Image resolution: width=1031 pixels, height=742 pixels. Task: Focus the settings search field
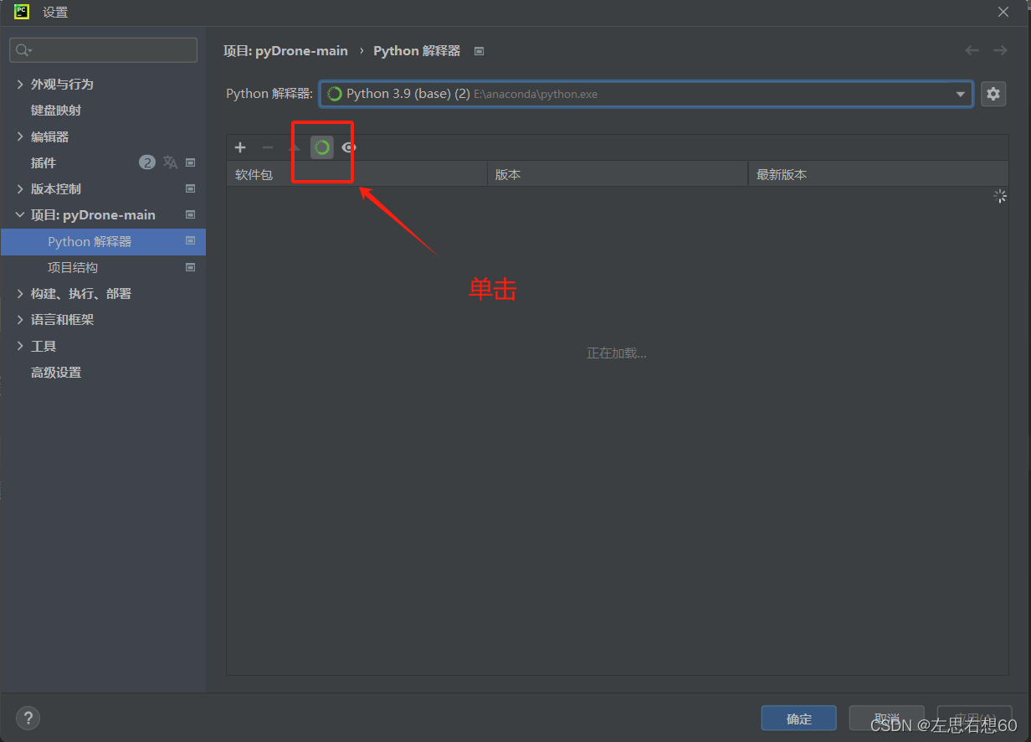(x=104, y=50)
